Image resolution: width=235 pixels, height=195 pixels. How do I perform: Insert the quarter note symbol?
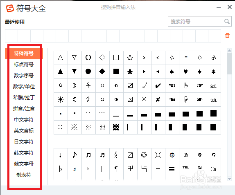[x=61, y=155]
